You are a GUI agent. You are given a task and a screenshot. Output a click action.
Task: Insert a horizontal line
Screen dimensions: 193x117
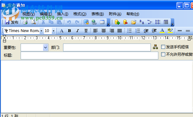pyautogui.click(x=180, y=31)
